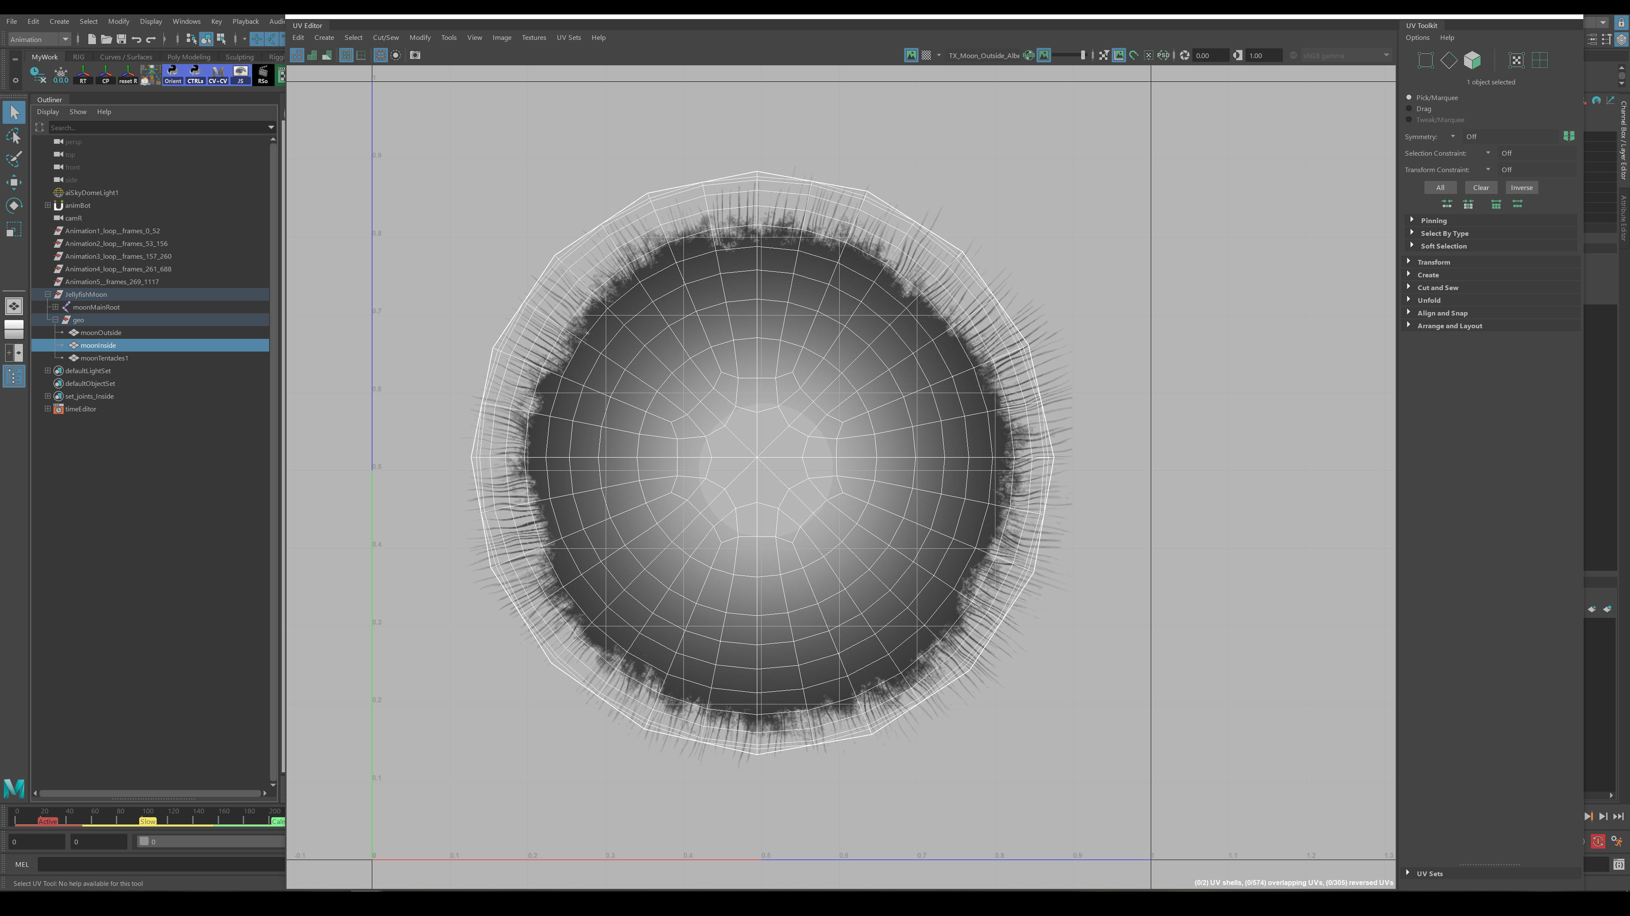Click the Clear selection button

tap(1481, 188)
